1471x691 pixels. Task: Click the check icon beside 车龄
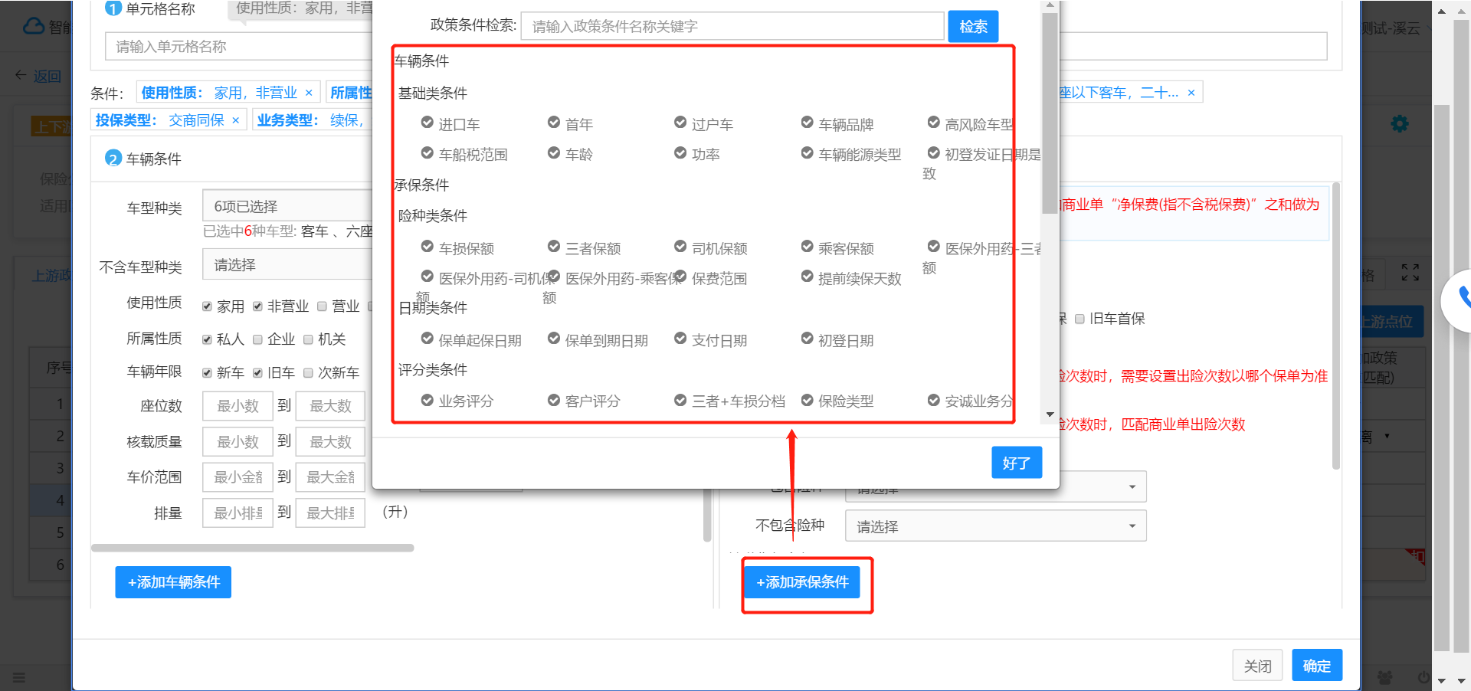tap(554, 153)
